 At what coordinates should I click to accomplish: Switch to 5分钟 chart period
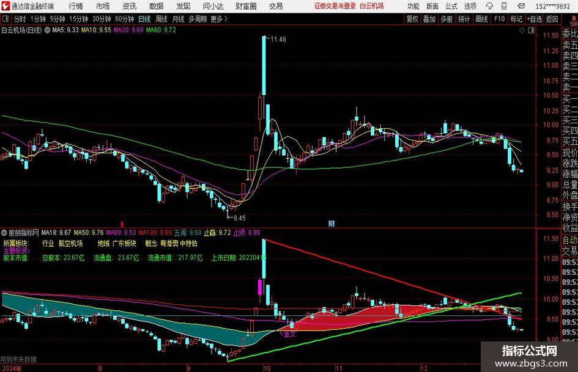coord(57,19)
